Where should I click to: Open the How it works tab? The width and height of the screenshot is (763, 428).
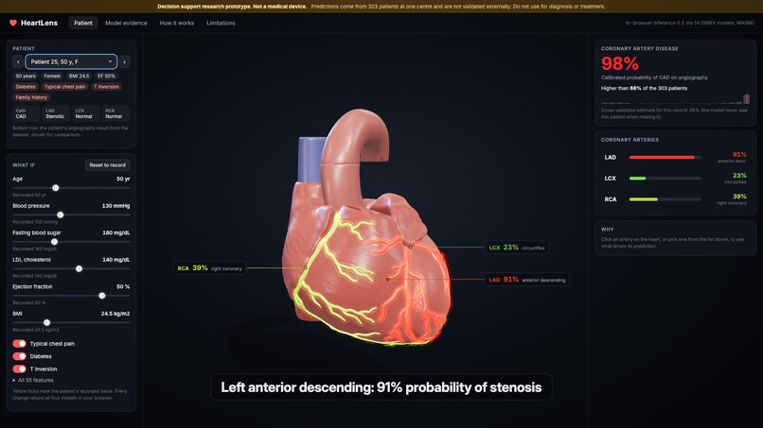tap(177, 23)
